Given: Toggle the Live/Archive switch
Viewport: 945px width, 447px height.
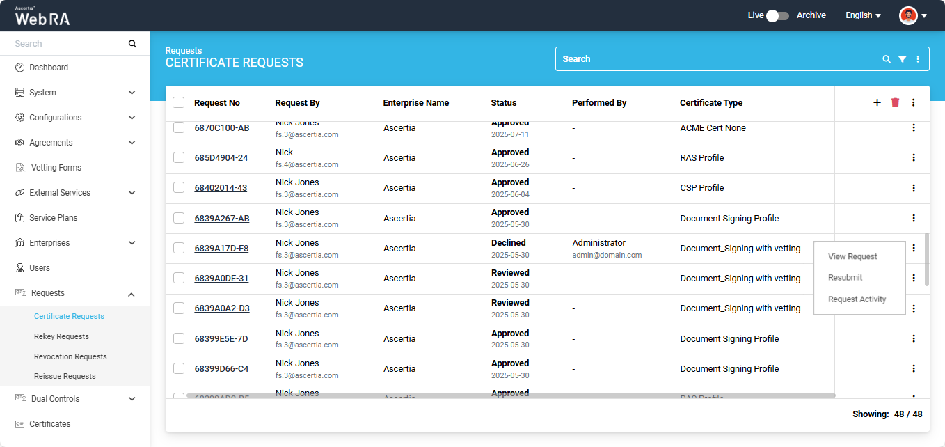Looking at the screenshot, I should point(777,15).
